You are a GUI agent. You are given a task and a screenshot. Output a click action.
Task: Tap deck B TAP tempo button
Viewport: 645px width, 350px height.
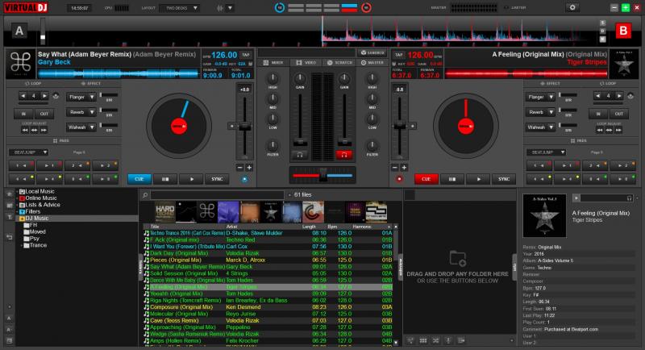pos(399,55)
